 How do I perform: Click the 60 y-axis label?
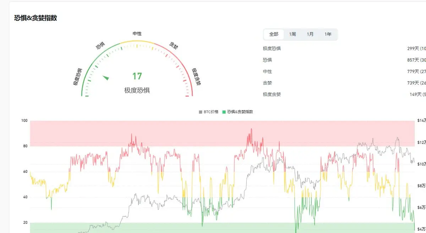pos(25,172)
